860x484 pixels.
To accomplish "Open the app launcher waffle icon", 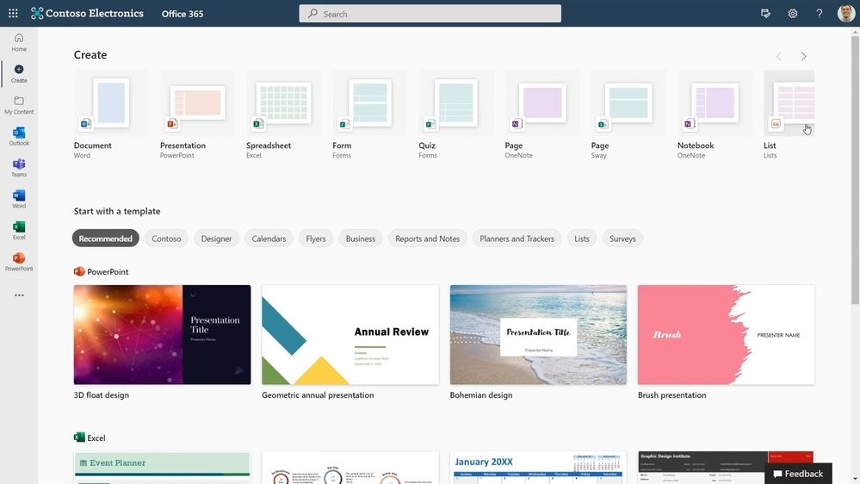I will (13, 13).
